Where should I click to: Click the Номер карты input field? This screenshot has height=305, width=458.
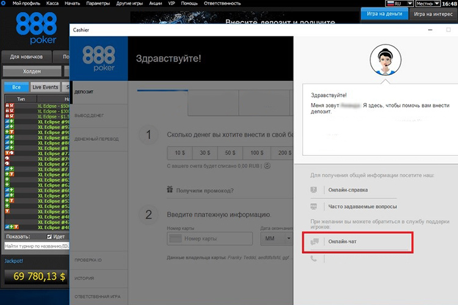click(209, 239)
